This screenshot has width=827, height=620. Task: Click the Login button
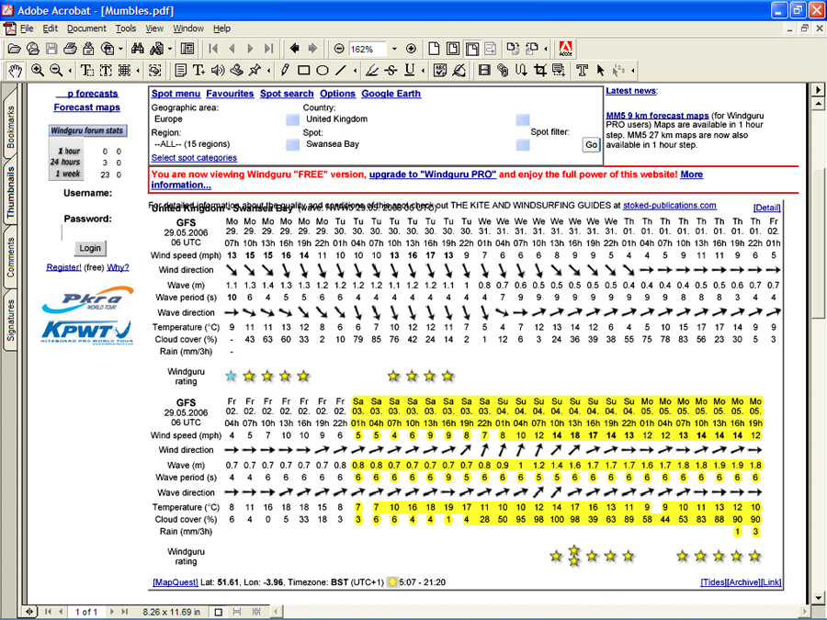[90, 248]
